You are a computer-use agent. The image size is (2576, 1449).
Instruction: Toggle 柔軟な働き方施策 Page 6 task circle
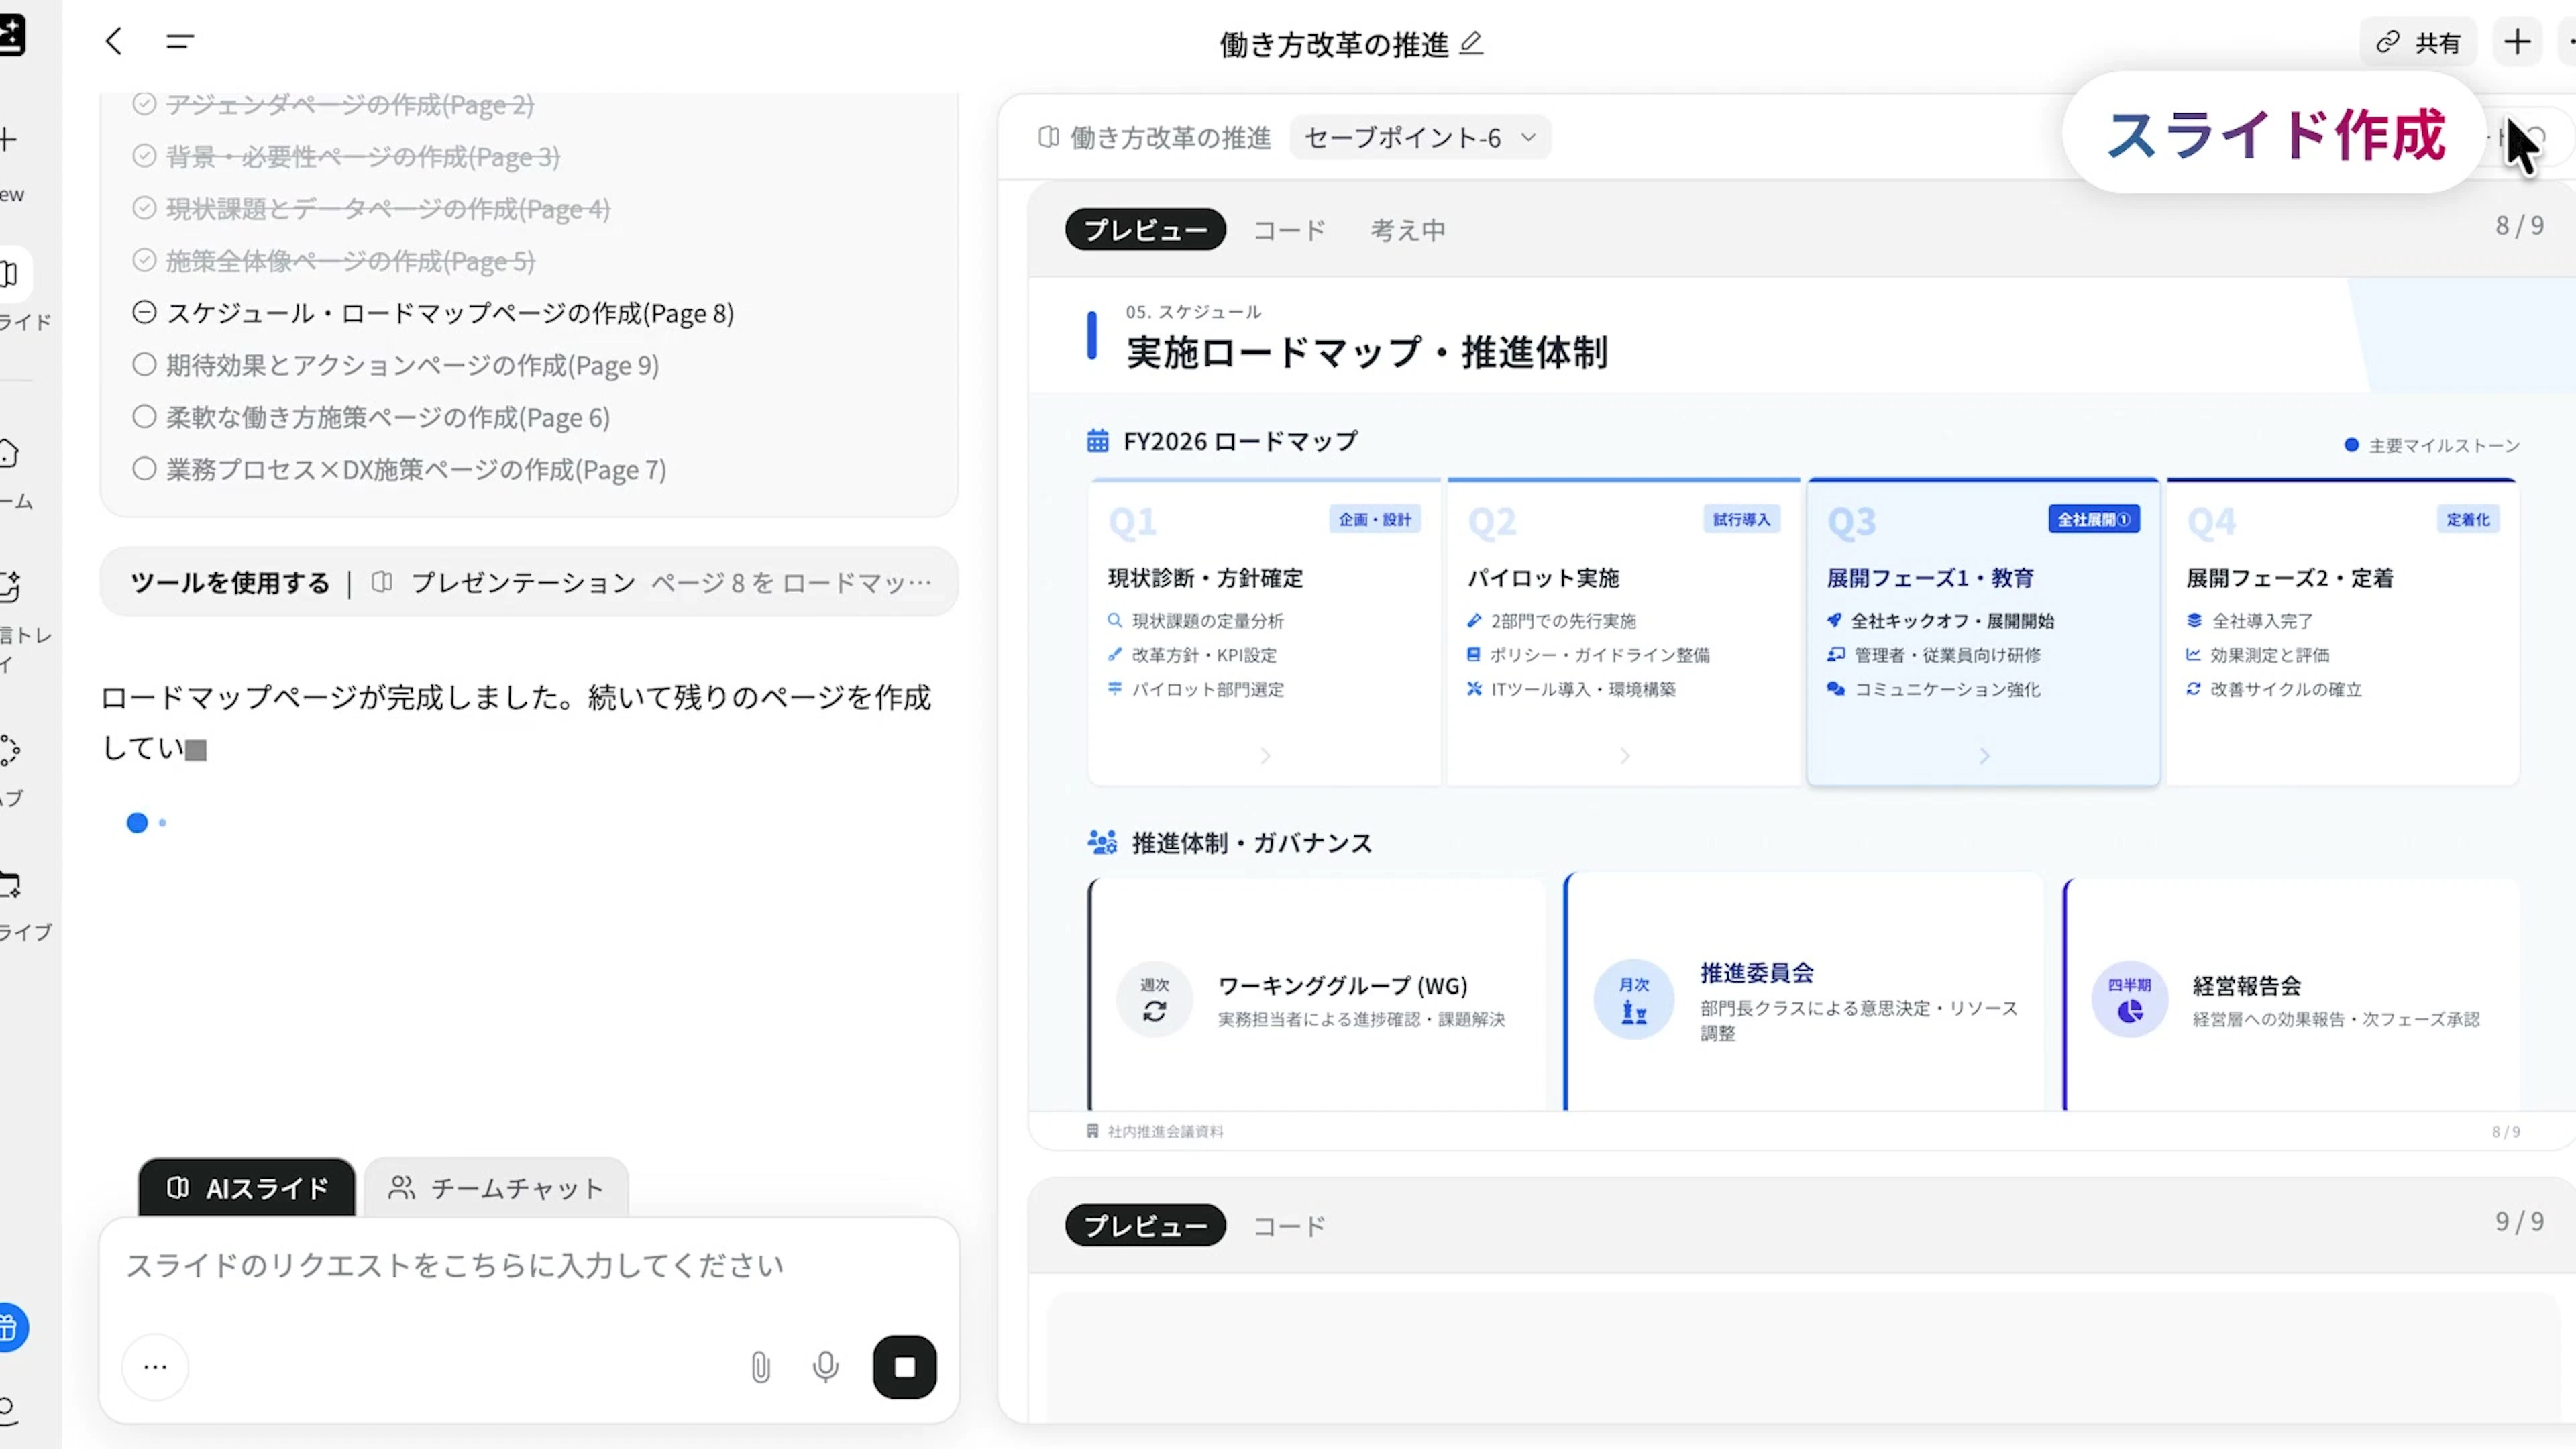(x=144, y=416)
